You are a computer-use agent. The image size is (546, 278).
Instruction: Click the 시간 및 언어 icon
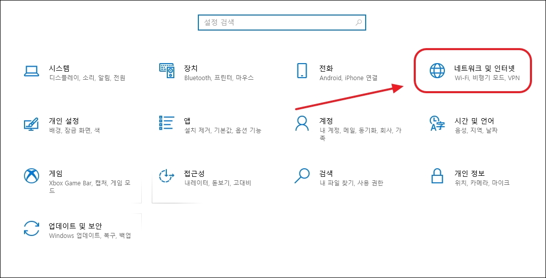(437, 123)
